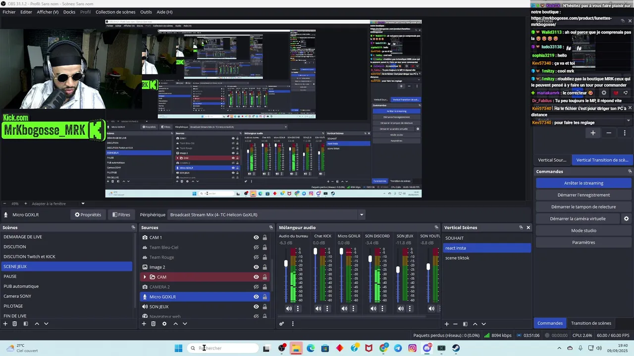Open the Fichier menu
The height and width of the screenshot is (356, 634).
(9, 12)
